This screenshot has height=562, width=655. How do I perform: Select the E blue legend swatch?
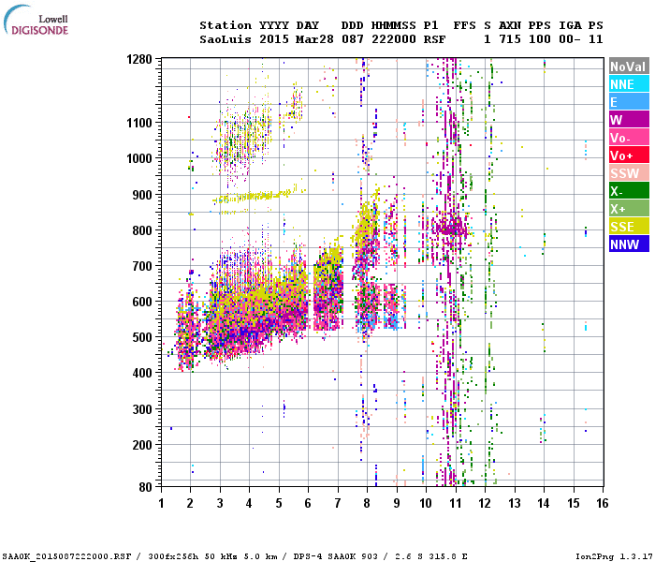(x=629, y=102)
